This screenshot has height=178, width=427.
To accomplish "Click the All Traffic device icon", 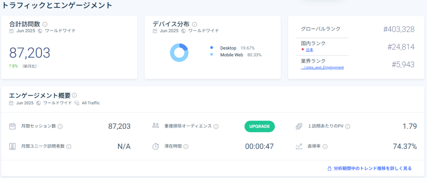I will (77, 103).
